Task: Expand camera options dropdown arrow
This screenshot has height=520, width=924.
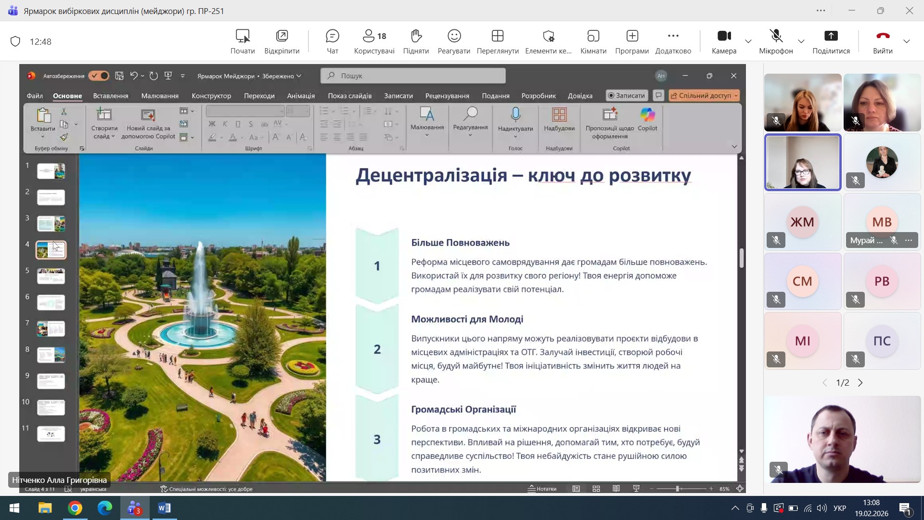Action: pyautogui.click(x=748, y=41)
